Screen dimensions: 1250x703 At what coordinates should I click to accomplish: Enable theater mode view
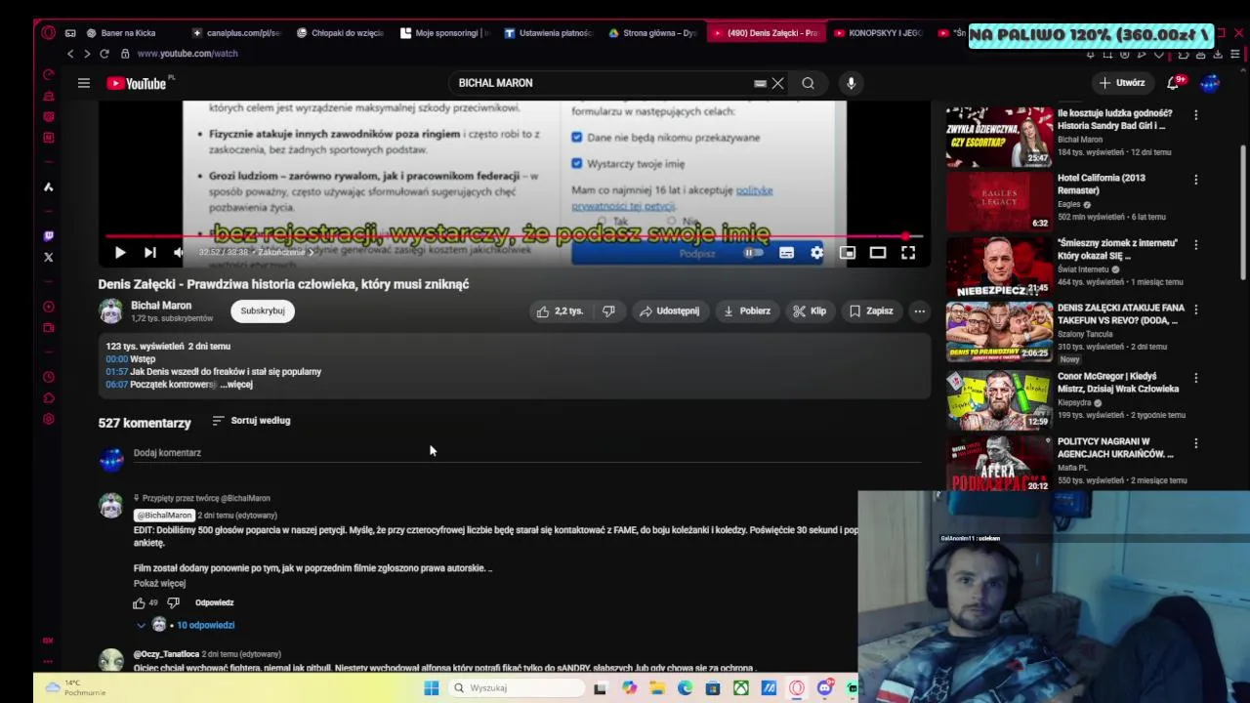(877, 253)
